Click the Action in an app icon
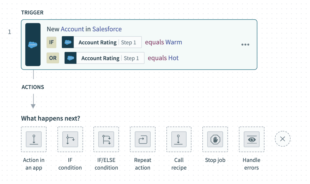The width and height of the screenshot is (310, 184). [x=34, y=139]
